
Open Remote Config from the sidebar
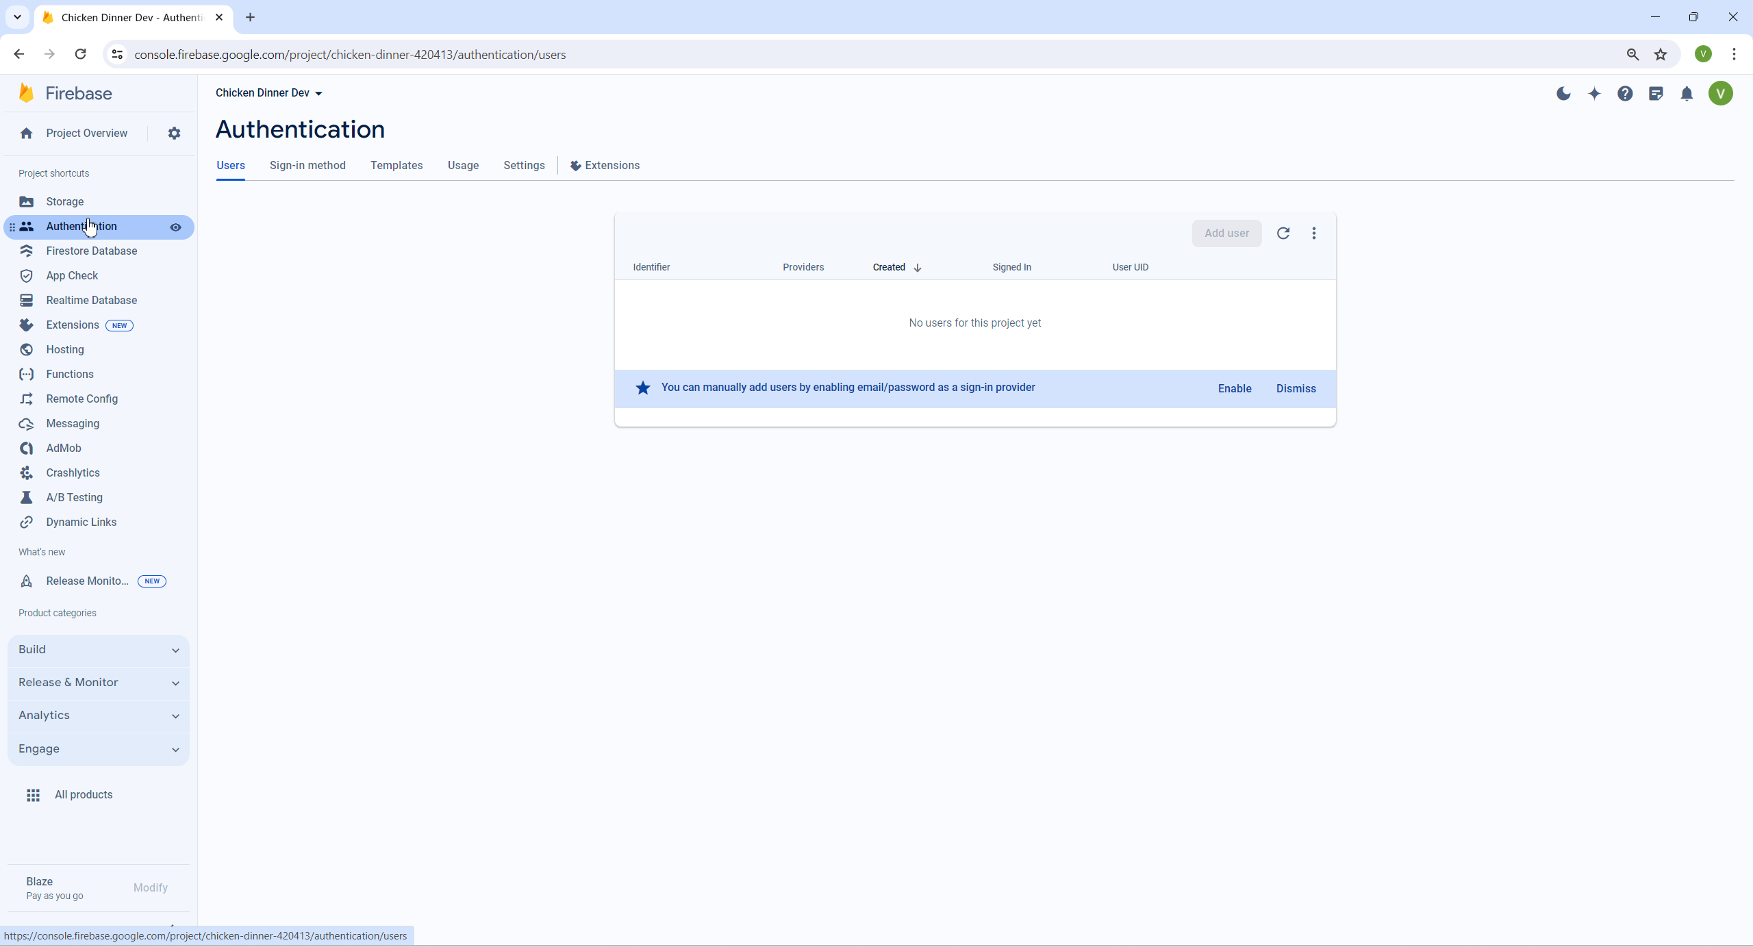click(81, 399)
